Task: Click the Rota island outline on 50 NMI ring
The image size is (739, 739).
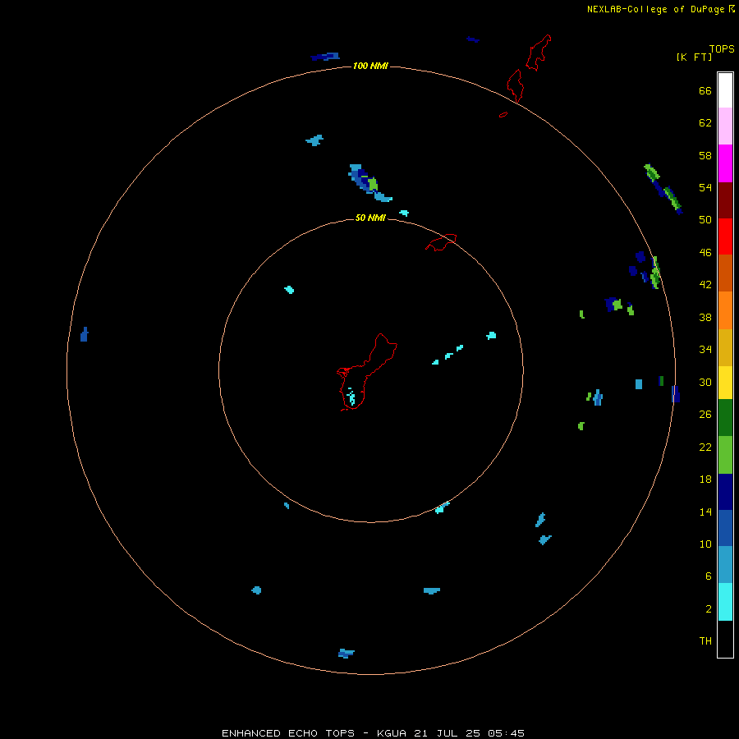Action: 441,242
